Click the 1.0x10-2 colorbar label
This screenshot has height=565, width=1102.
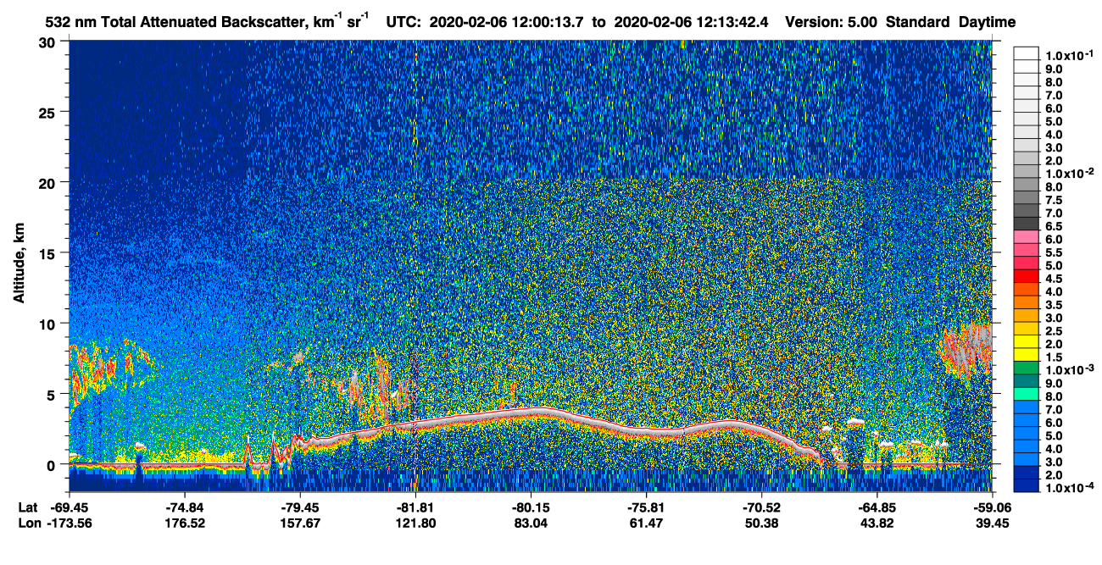(1070, 174)
